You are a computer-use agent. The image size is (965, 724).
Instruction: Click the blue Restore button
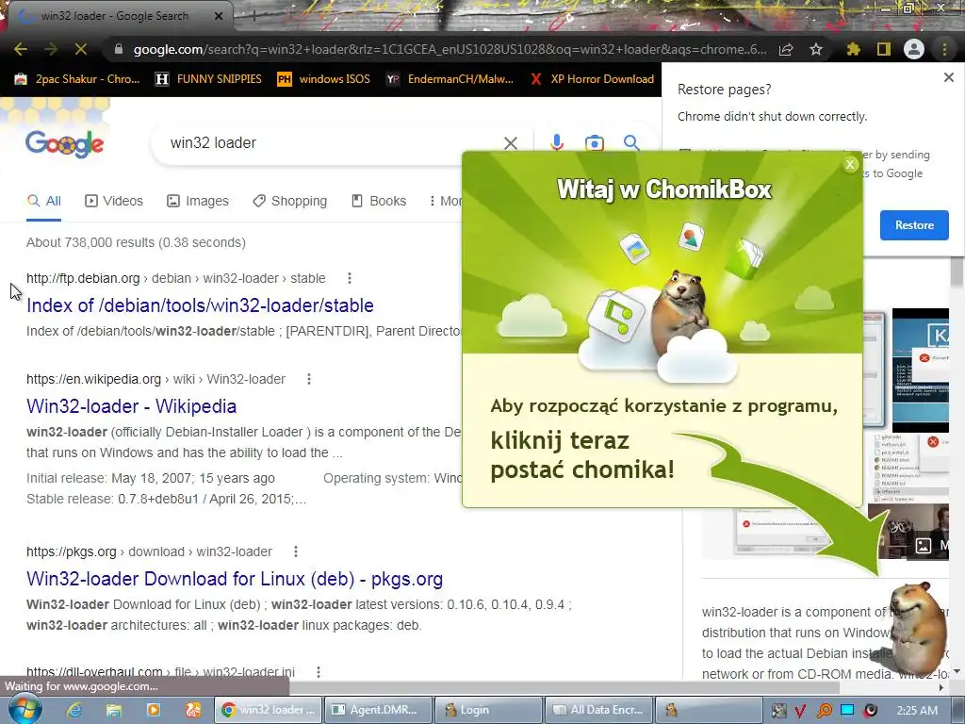914,225
